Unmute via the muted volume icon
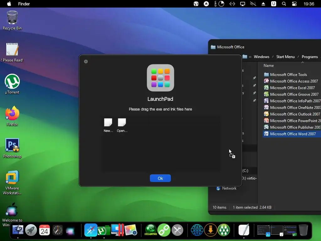This screenshot has width=321, height=241. pos(253,4)
